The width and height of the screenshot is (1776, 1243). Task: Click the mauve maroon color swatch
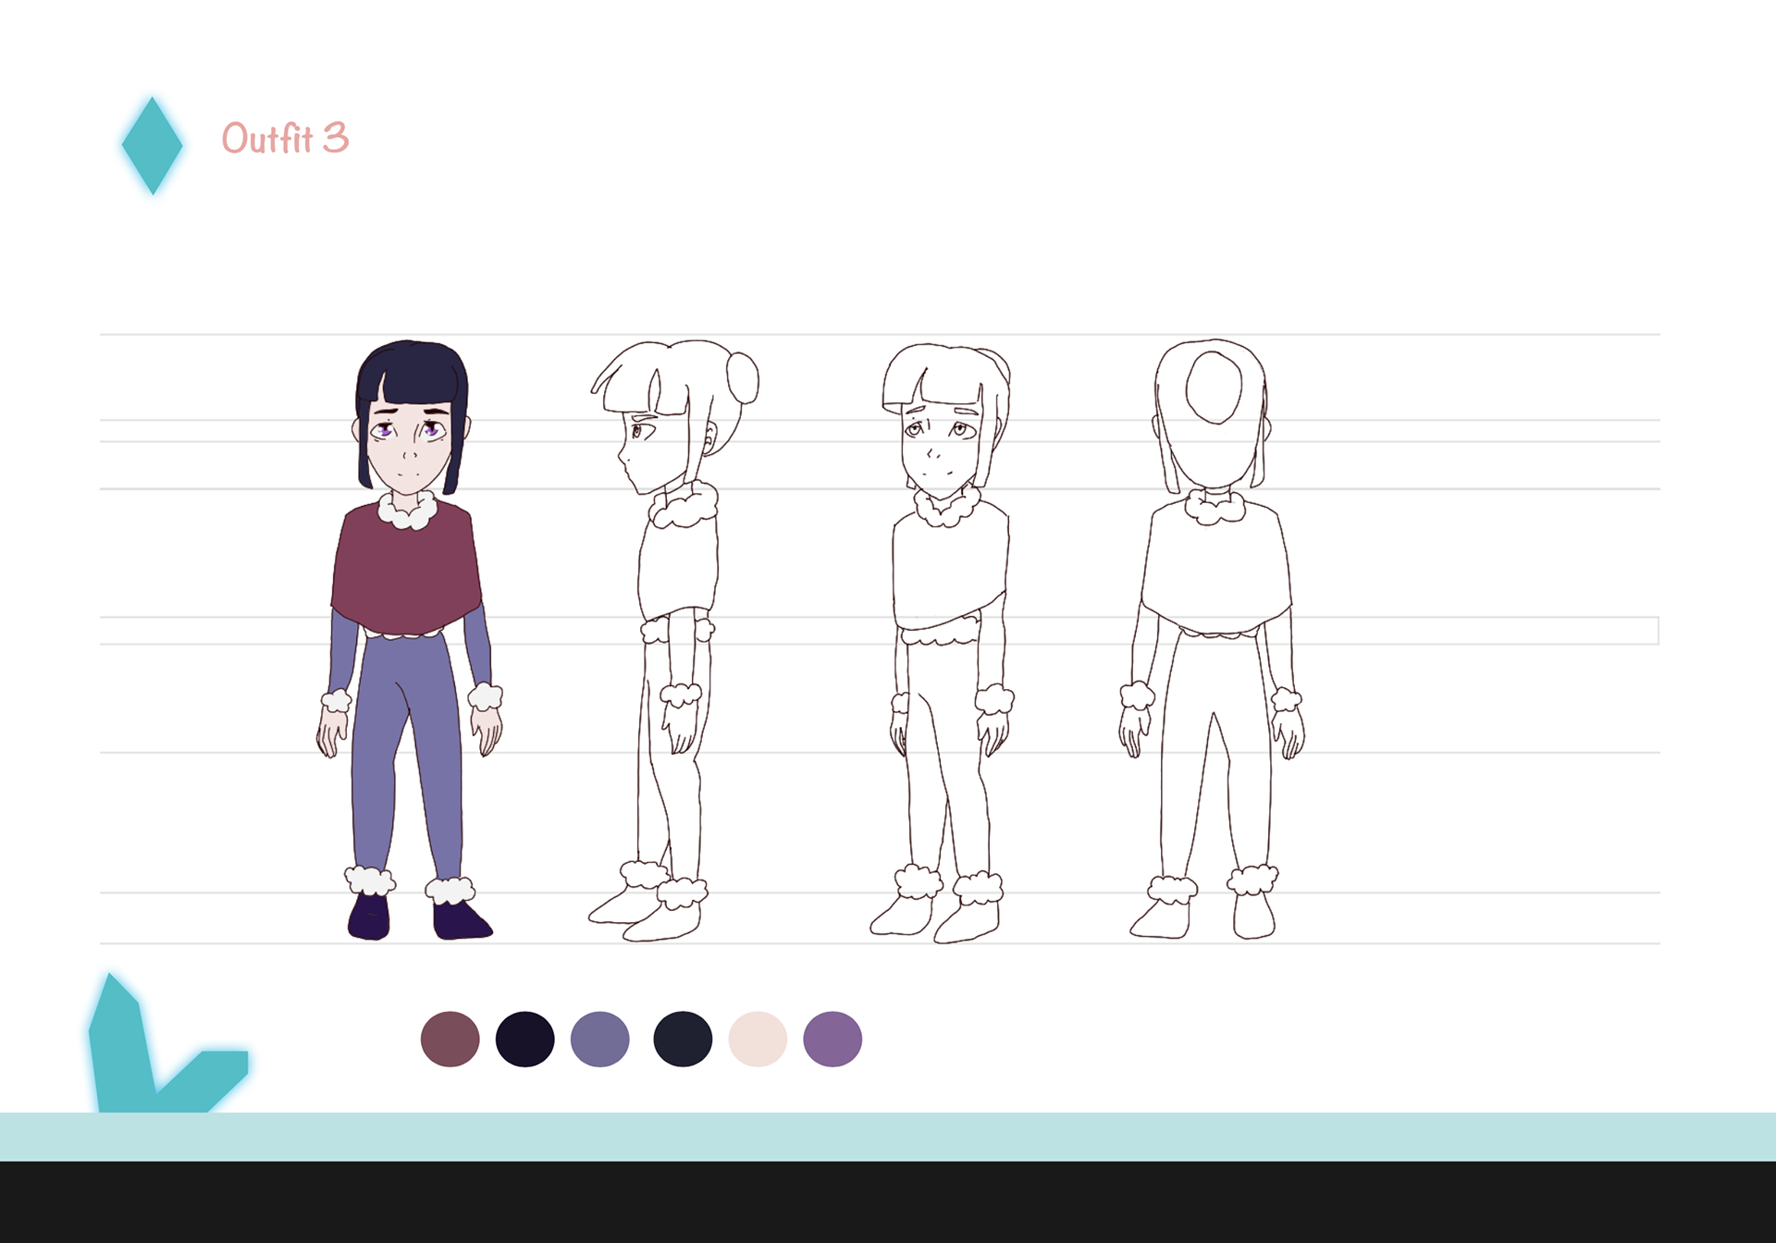(x=450, y=1039)
